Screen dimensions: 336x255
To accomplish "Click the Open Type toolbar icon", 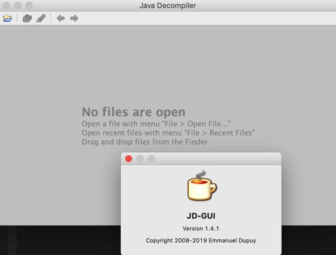I will tap(27, 19).
